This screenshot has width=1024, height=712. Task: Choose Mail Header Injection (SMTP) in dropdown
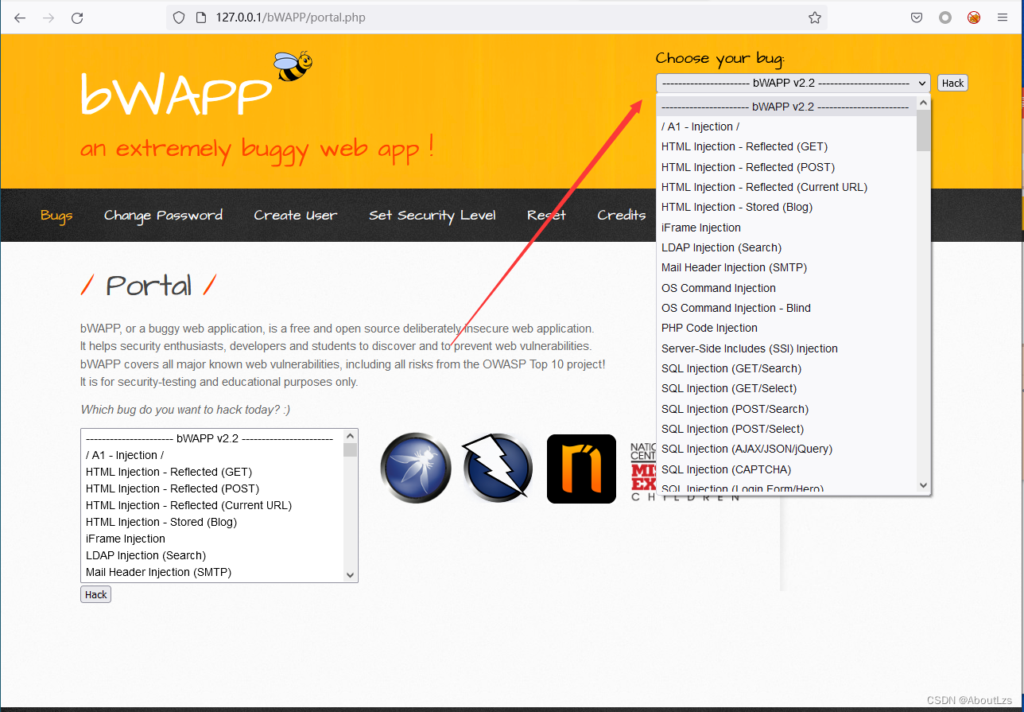[786, 267]
